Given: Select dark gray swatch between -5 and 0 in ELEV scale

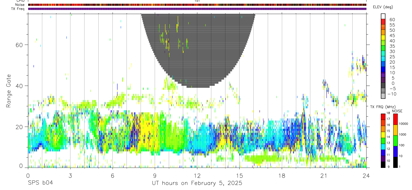Looking at the screenshot, I should (x=383, y=86).
